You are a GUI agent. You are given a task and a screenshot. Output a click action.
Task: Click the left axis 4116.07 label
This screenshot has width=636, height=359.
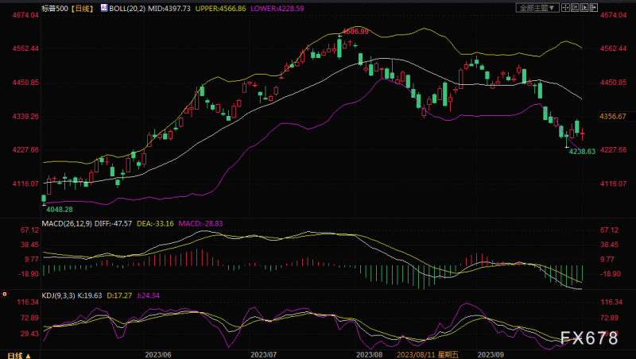(x=25, y=184)
